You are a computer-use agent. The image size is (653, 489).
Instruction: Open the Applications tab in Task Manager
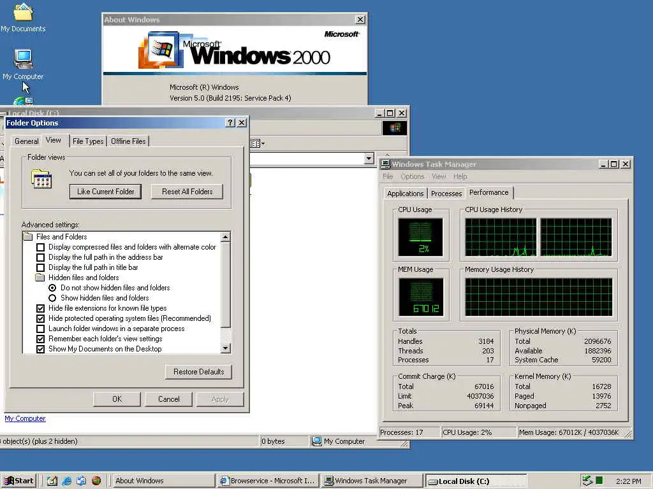tap(405, 194)
